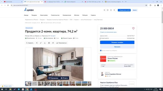
Task: Switch to the YouTube browser tab
Action: 13,2
